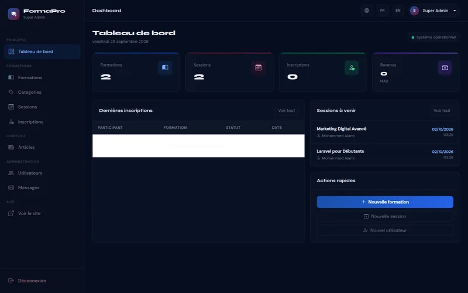Click the green Système opérationnel status dot
The width and height of the screenshot is (468, 293).
coord(413,38)
